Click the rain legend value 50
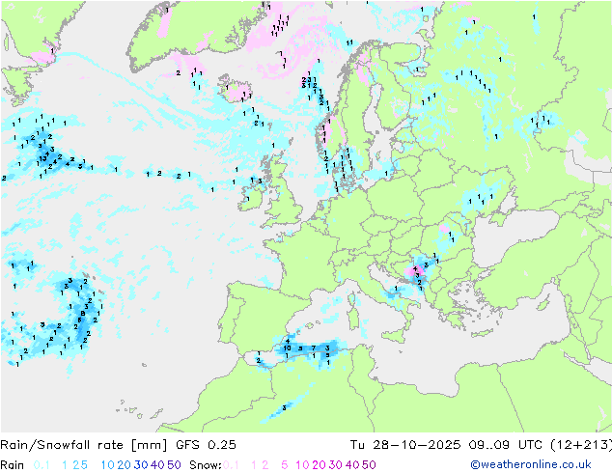Image resolution: width=612 pixels, height=473 pixels. [x=174, y=465]
